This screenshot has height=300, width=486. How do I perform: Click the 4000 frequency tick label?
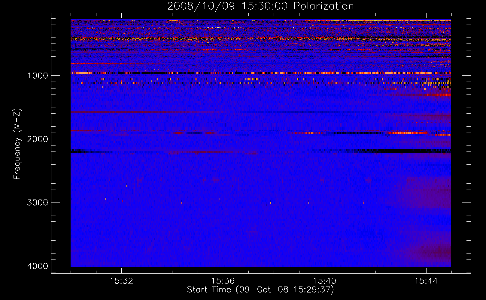(x=38, y=266)
